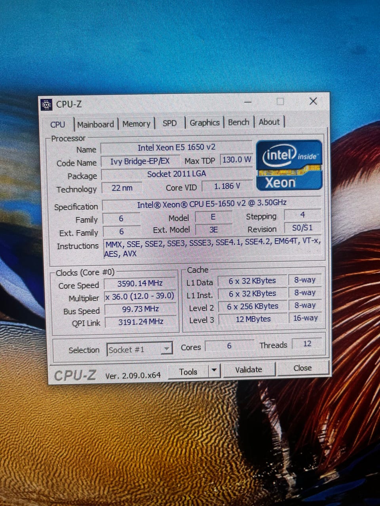The height and width of the screenshot is (506, 380).
Task: Click the Cores count value 6
Action: tap(230, 346)
